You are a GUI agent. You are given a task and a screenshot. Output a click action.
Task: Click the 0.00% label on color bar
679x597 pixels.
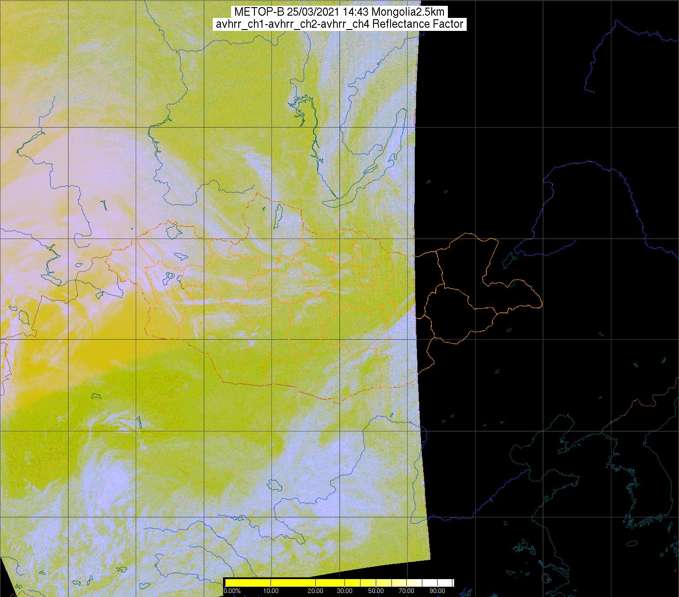click(x=232, y=591)
